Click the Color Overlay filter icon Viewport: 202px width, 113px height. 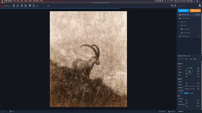click(182, 29)
